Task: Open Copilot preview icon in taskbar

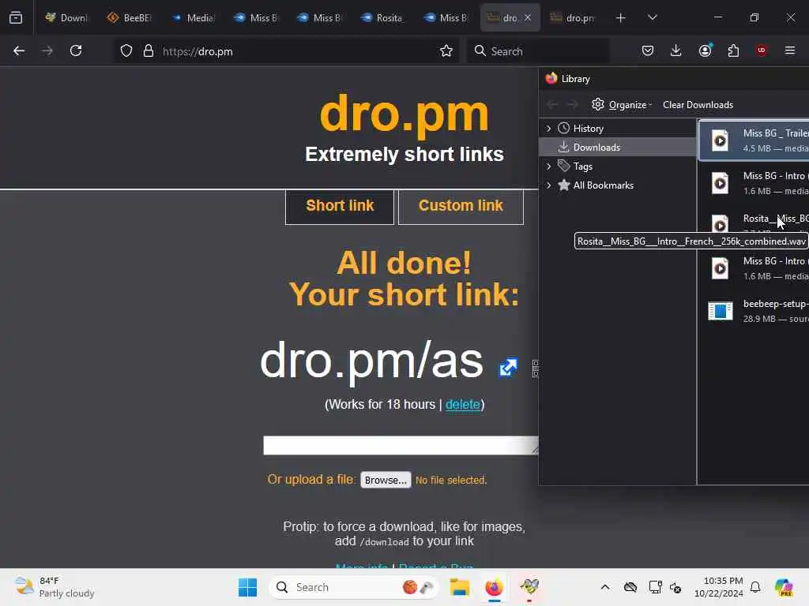Action: (784, 587)
